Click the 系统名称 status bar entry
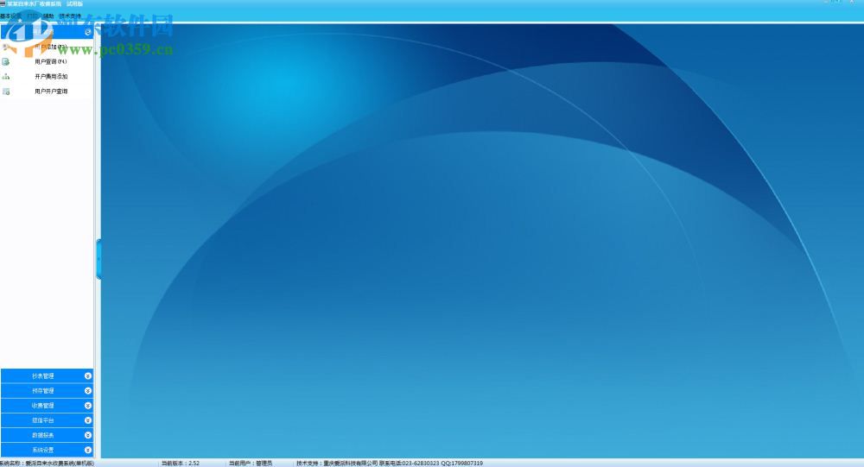 pos(47,464)
